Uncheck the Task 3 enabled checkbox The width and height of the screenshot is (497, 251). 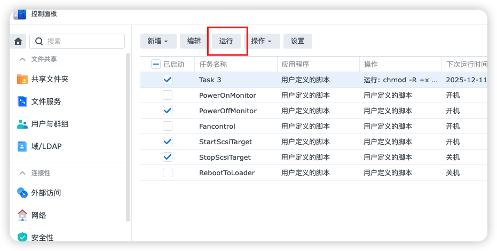(x=168, y=80)
